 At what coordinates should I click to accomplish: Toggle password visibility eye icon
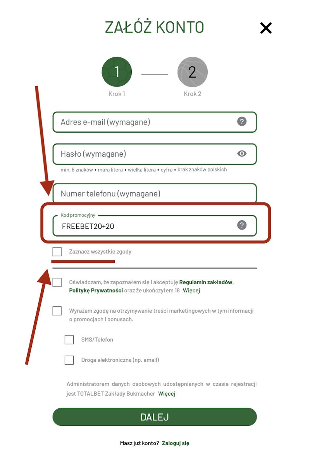[242, 154]
